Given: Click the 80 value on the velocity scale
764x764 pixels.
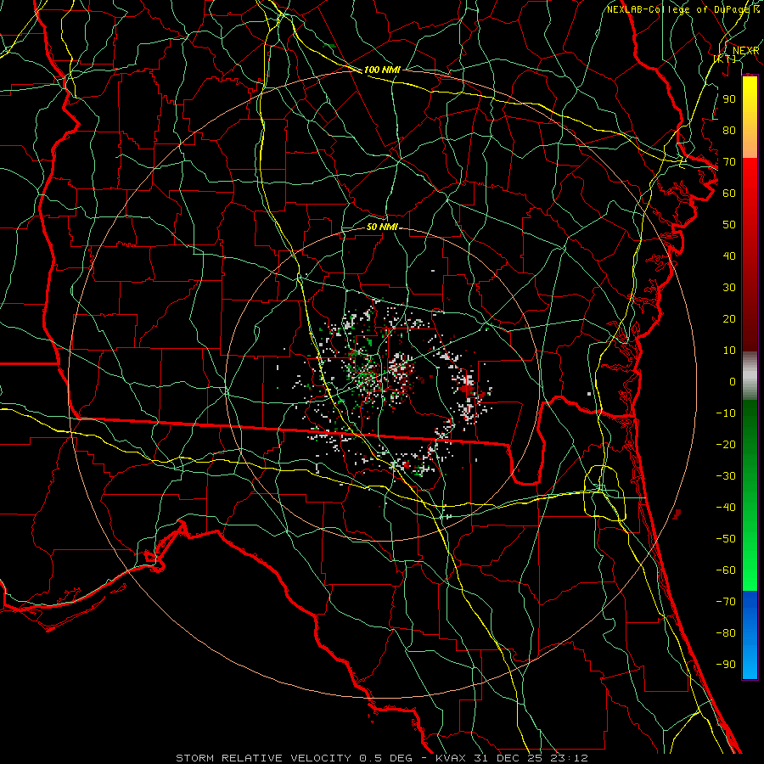Looking at the screenshot, I should (729, 131).
